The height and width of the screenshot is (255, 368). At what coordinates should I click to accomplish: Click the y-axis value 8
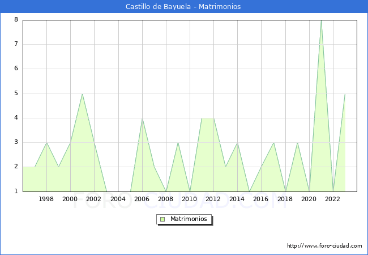click(x=16, y=19)
